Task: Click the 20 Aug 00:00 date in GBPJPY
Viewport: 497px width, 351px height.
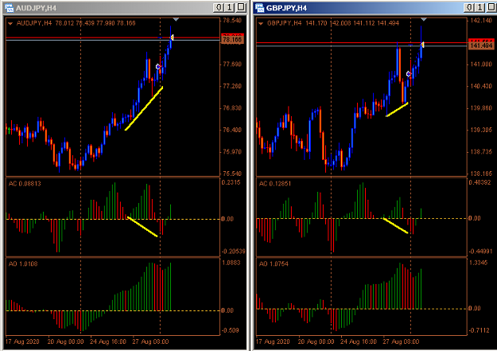Action: [x=316, y=341]
